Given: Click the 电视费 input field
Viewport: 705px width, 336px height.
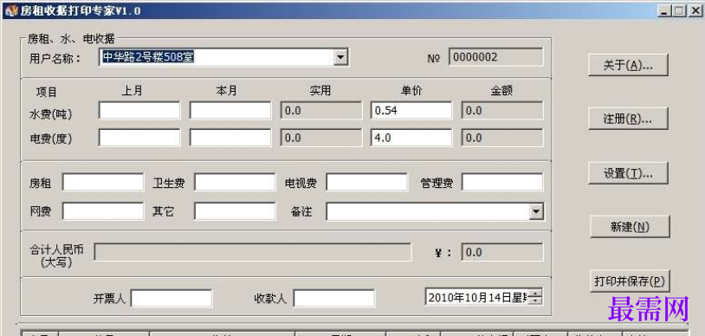Looking at the screenshot, I should pos(367,182).
